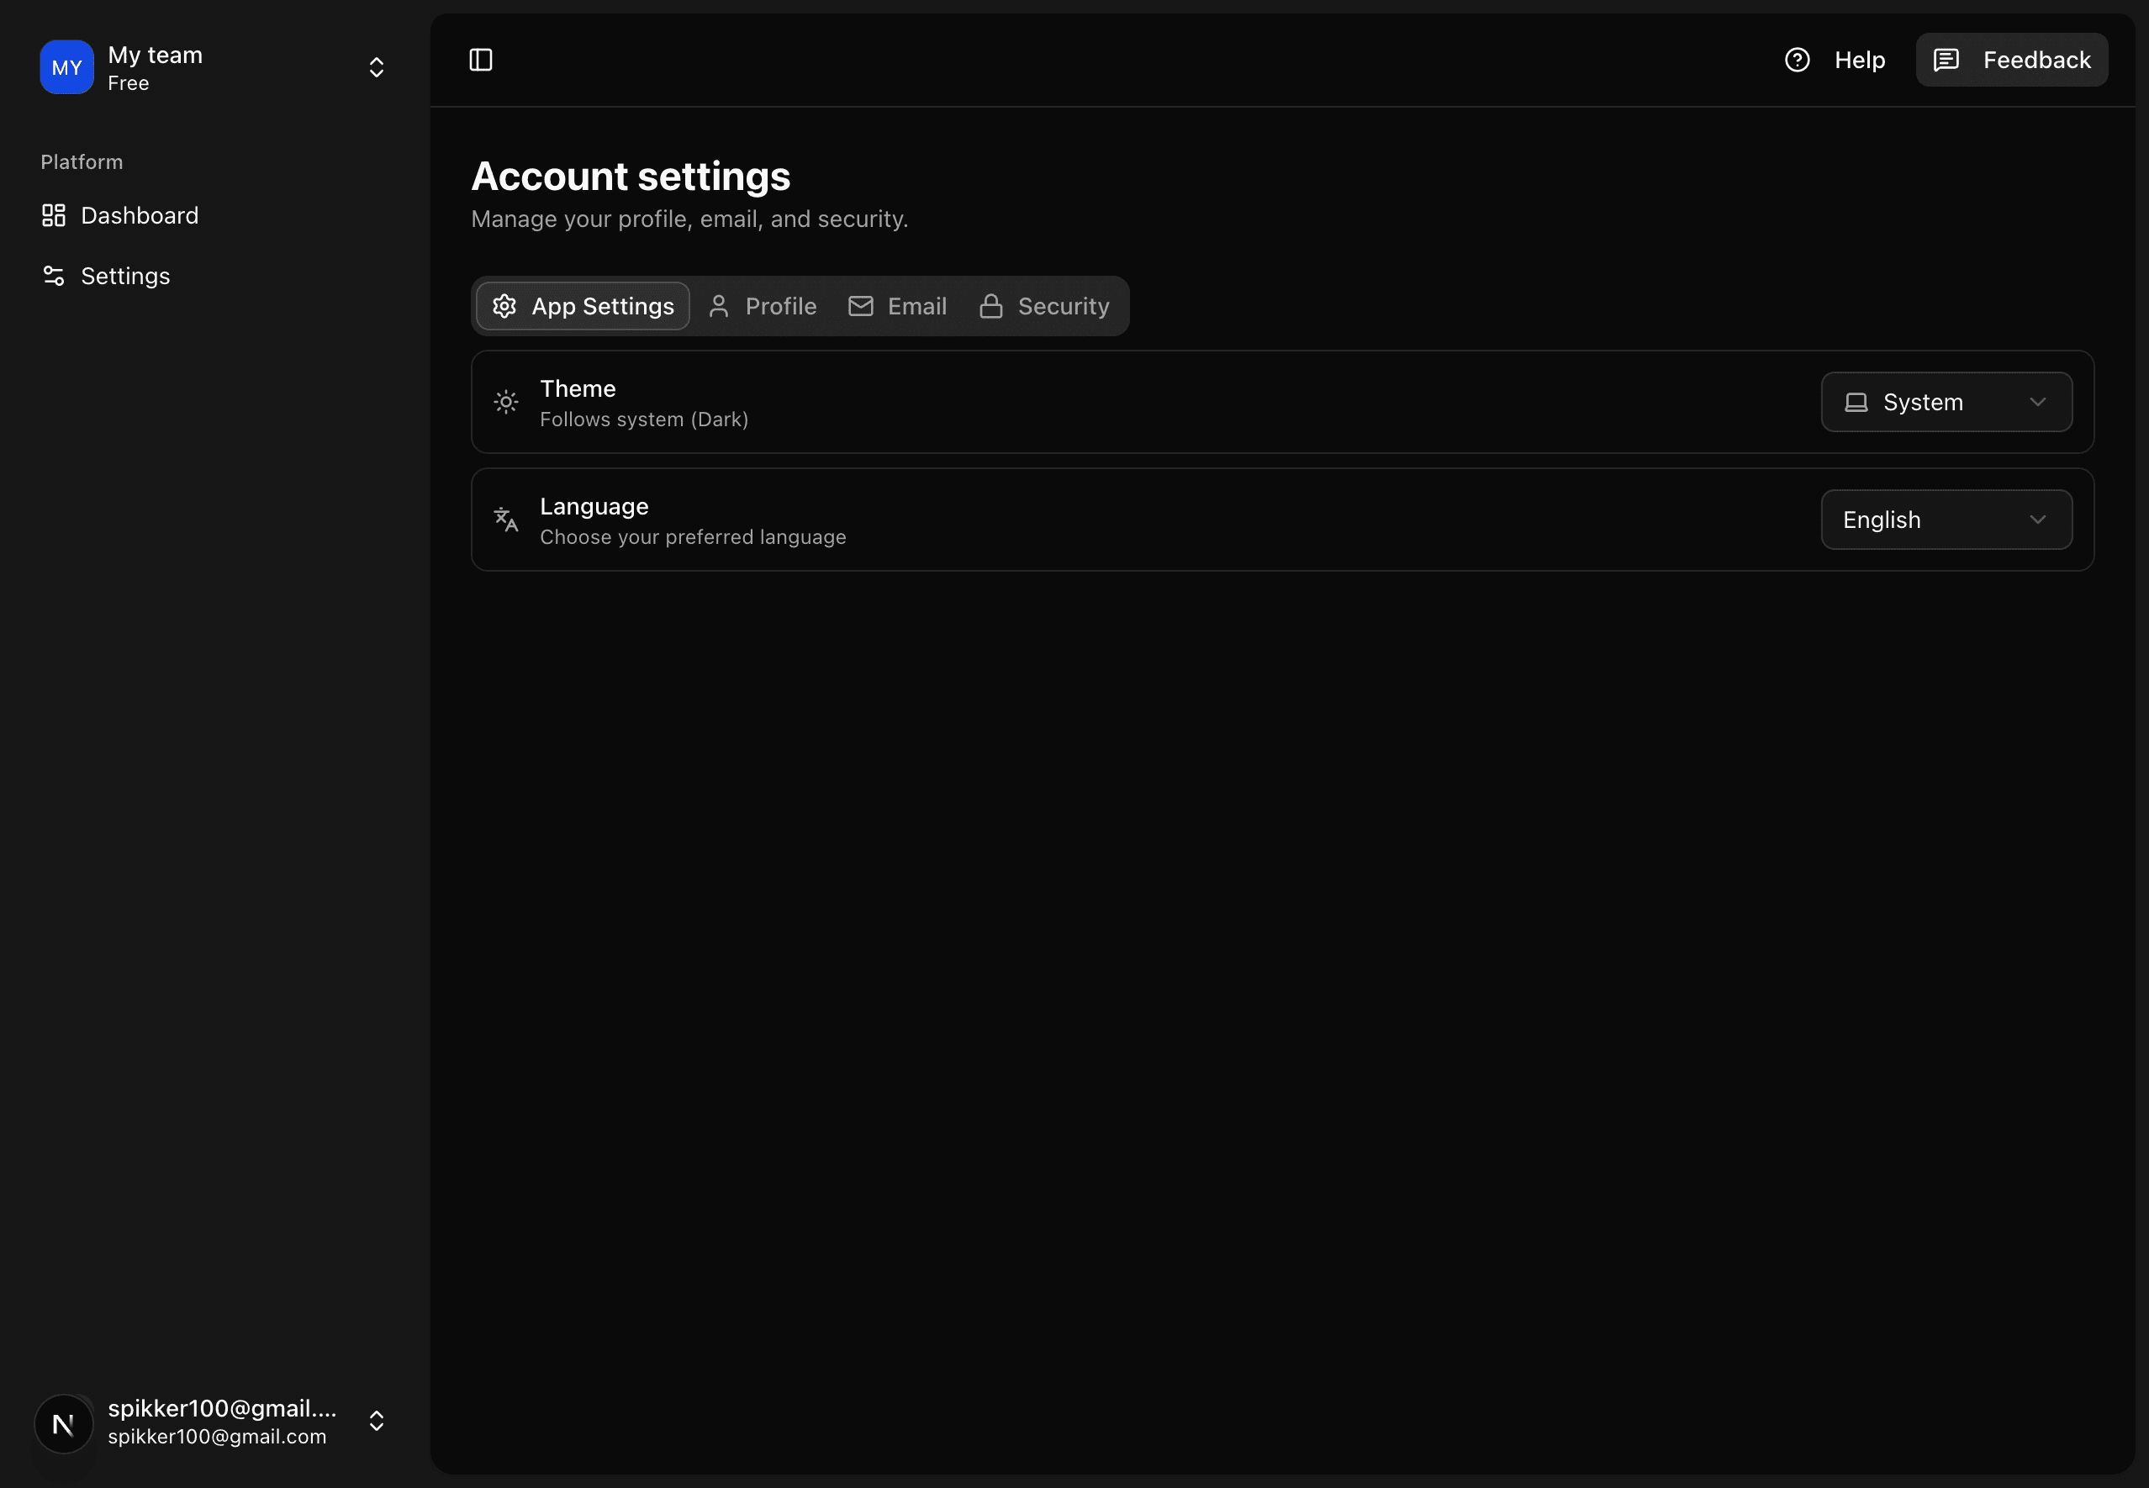Screen dimensions: 2149x1488
Task: Select the App Settings tab
Action: (583, 306)
